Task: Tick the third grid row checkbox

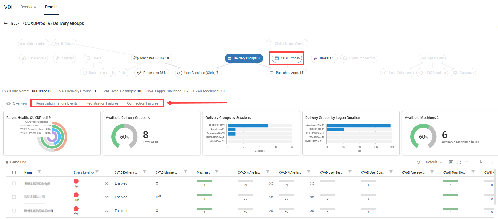Action: tap(14, 211)
